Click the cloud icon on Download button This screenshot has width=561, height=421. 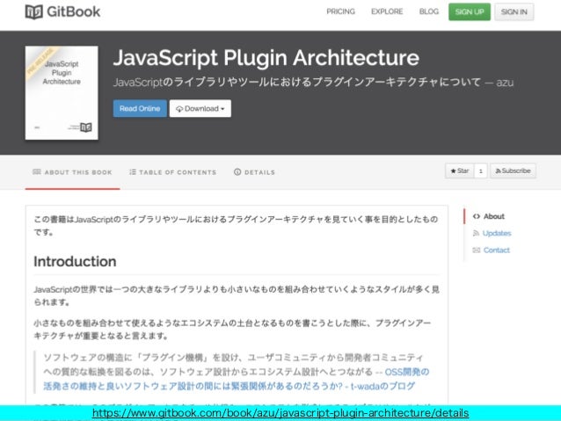179,109
